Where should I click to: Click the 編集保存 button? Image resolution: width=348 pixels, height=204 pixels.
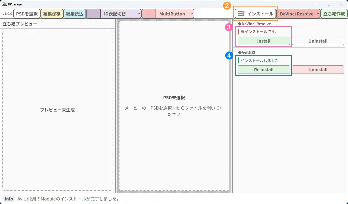52,14
